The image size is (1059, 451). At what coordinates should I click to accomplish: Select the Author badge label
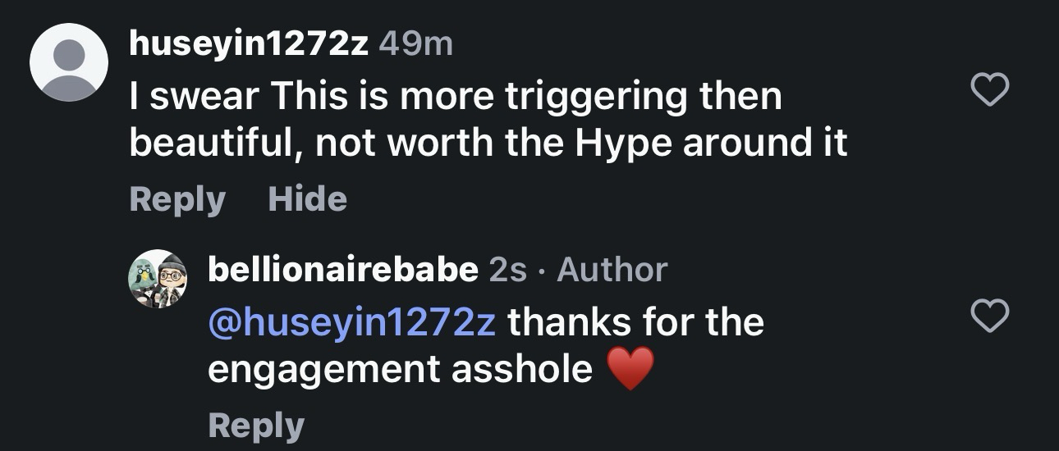click(612, 270)
